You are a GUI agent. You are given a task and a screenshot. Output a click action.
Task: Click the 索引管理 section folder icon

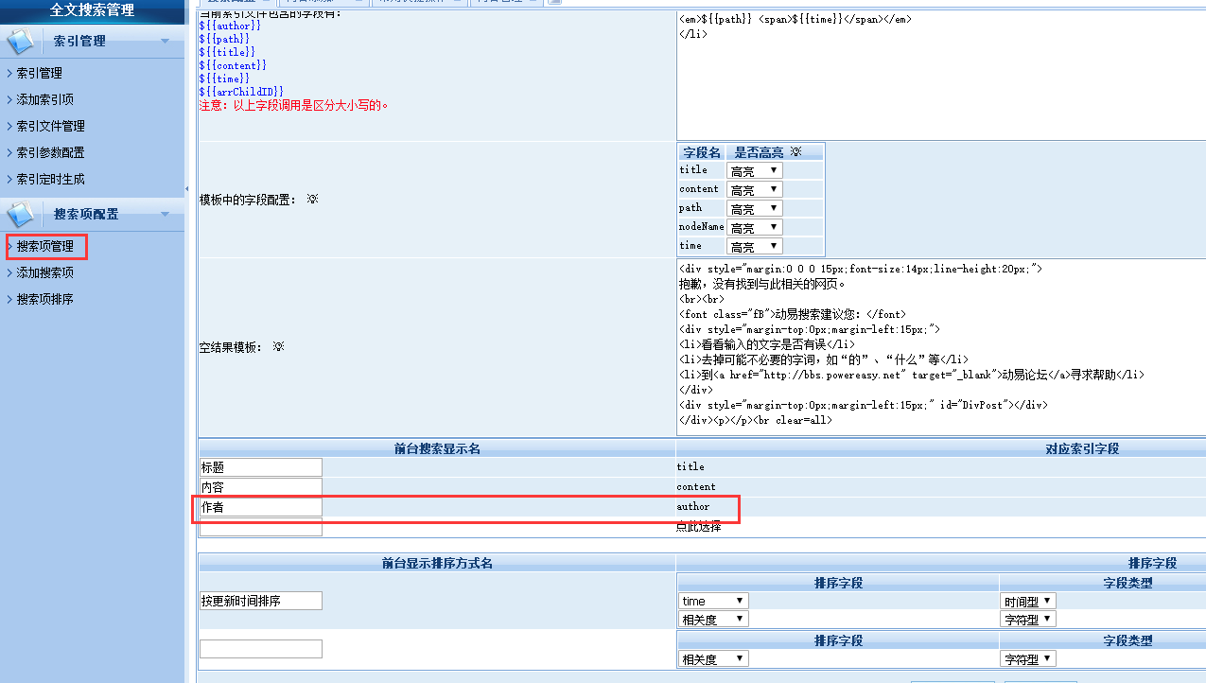click(21, 42)
